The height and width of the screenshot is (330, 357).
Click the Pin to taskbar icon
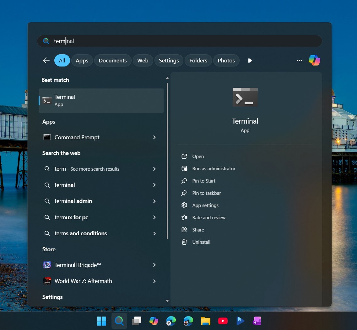point(184,193)
